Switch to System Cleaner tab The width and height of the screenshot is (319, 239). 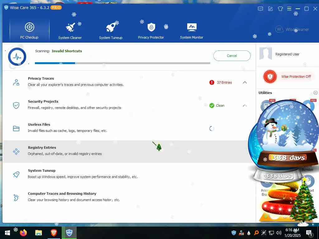[x=70, y=30]
